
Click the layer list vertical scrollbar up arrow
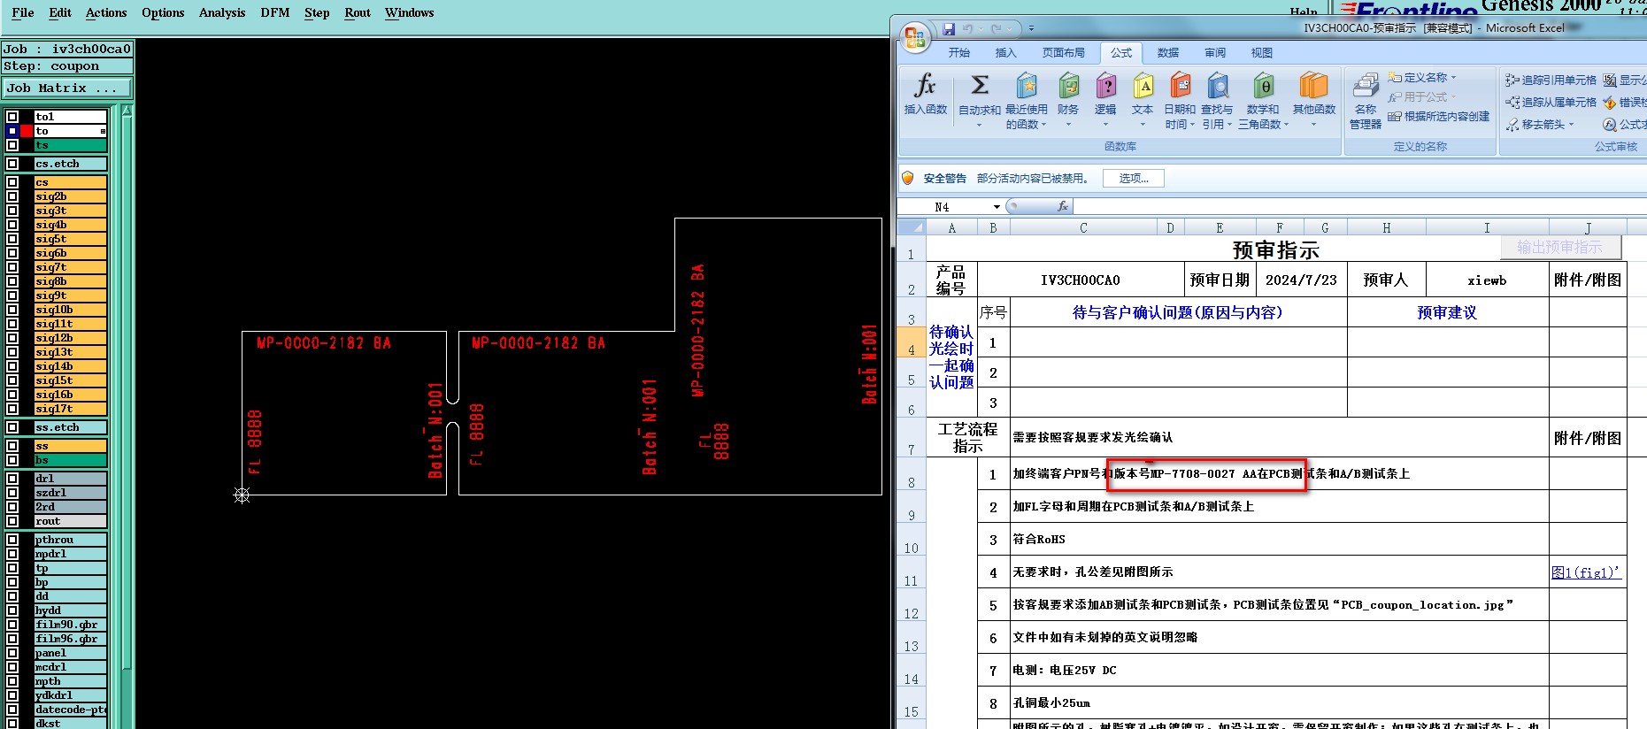tap(127, 111)
